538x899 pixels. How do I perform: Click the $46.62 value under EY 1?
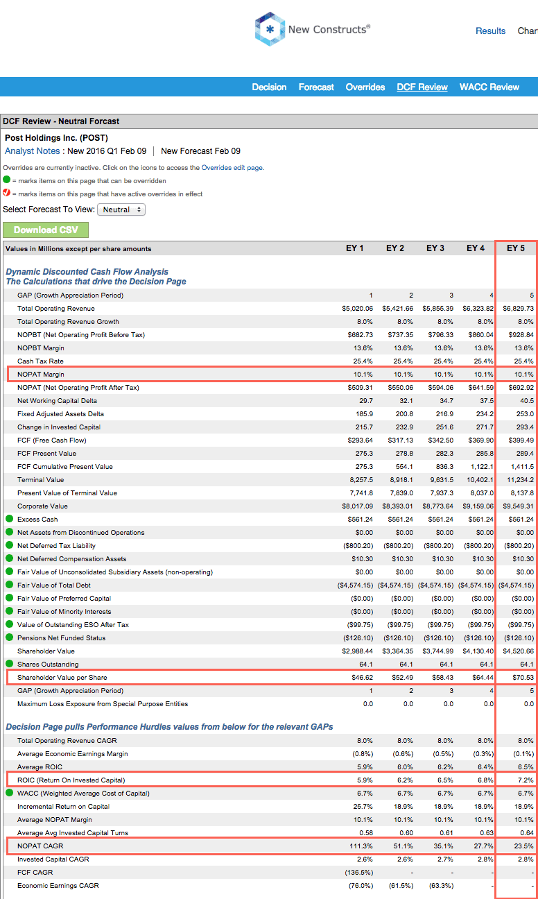[x=361, y=677]
